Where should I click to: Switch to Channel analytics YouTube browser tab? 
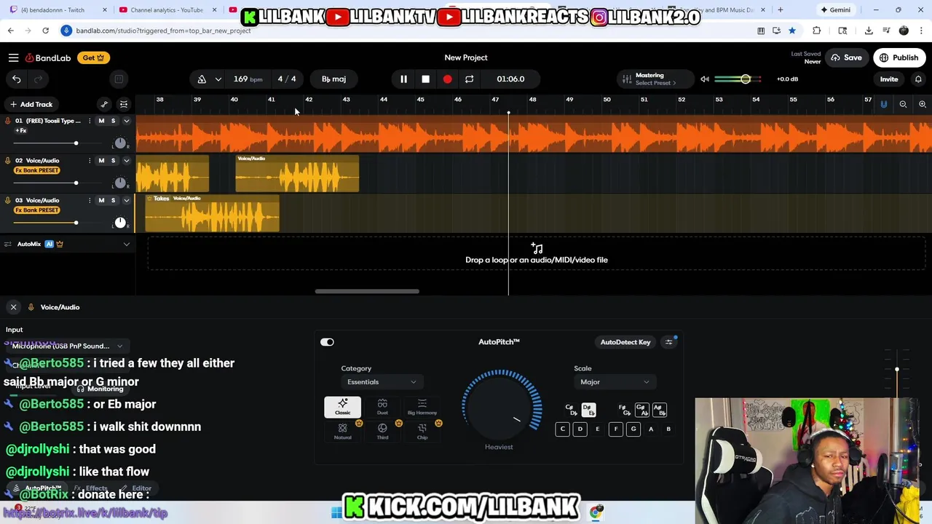point(167,10)
